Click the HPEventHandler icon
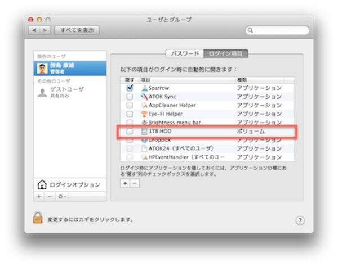 click(x=144, y=157)
